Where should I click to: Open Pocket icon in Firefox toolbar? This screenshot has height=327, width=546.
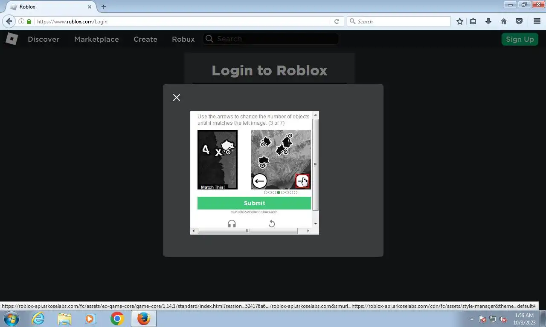pos(519,21)
